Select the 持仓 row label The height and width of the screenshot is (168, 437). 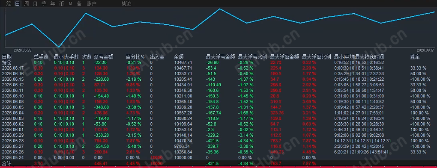7,62
